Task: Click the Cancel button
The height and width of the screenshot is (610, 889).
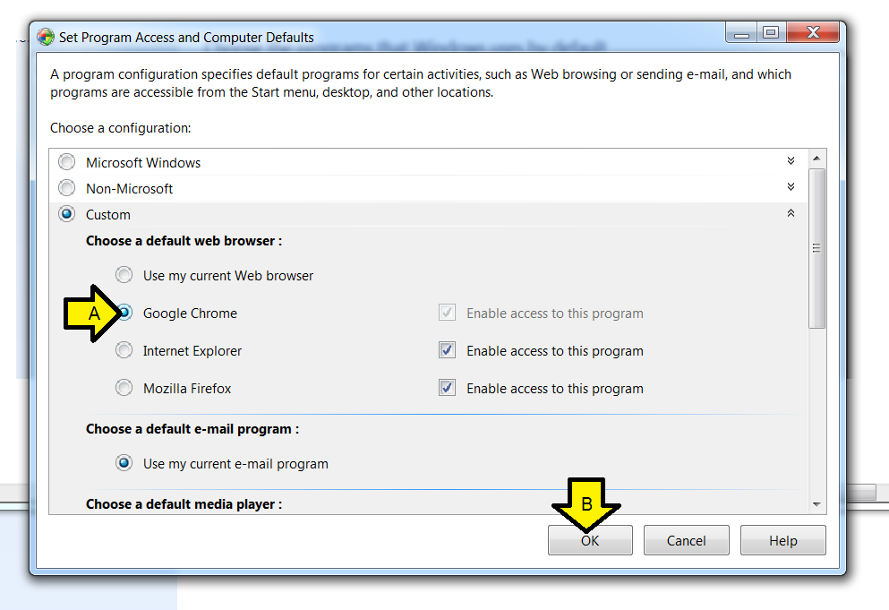Action: (686, 540)
